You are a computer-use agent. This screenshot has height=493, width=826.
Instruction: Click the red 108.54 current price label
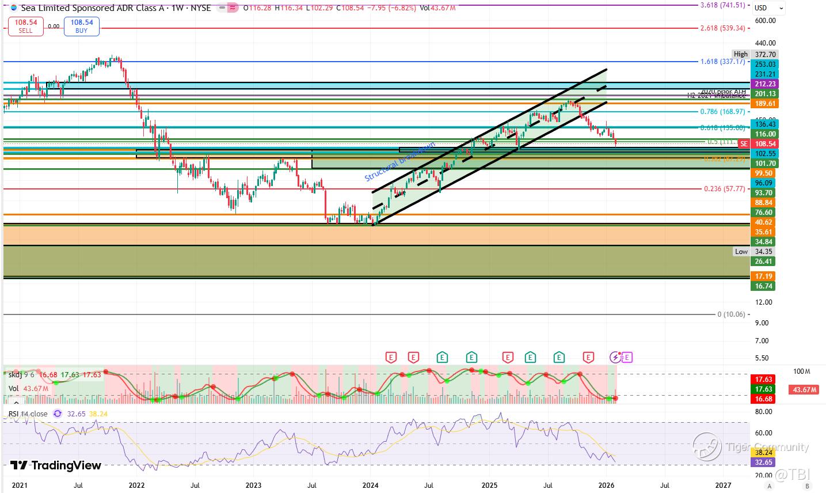click(764, 144)
